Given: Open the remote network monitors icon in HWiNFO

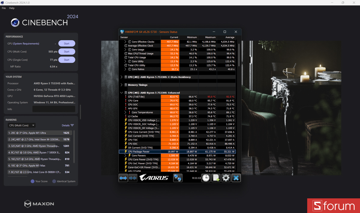Looking at the screenshot, I should [178, 178].
